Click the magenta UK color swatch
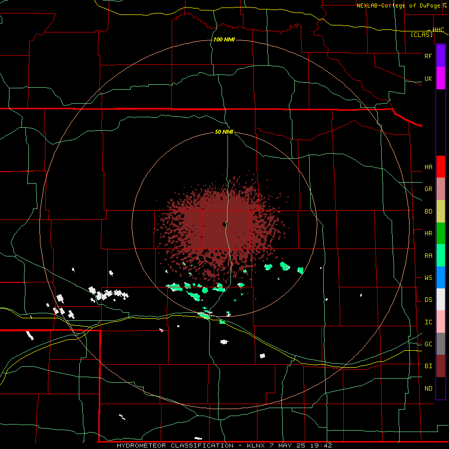Screen dimensions: 449x449 441,78
